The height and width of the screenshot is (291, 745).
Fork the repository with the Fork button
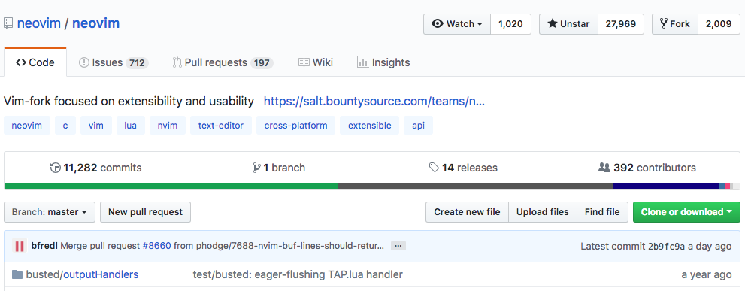click(675, 24)
